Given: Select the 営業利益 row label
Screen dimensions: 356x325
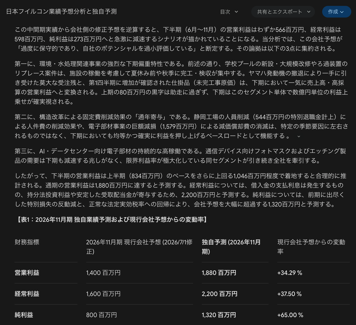Looking at the screenshot, I should [27, 273].
